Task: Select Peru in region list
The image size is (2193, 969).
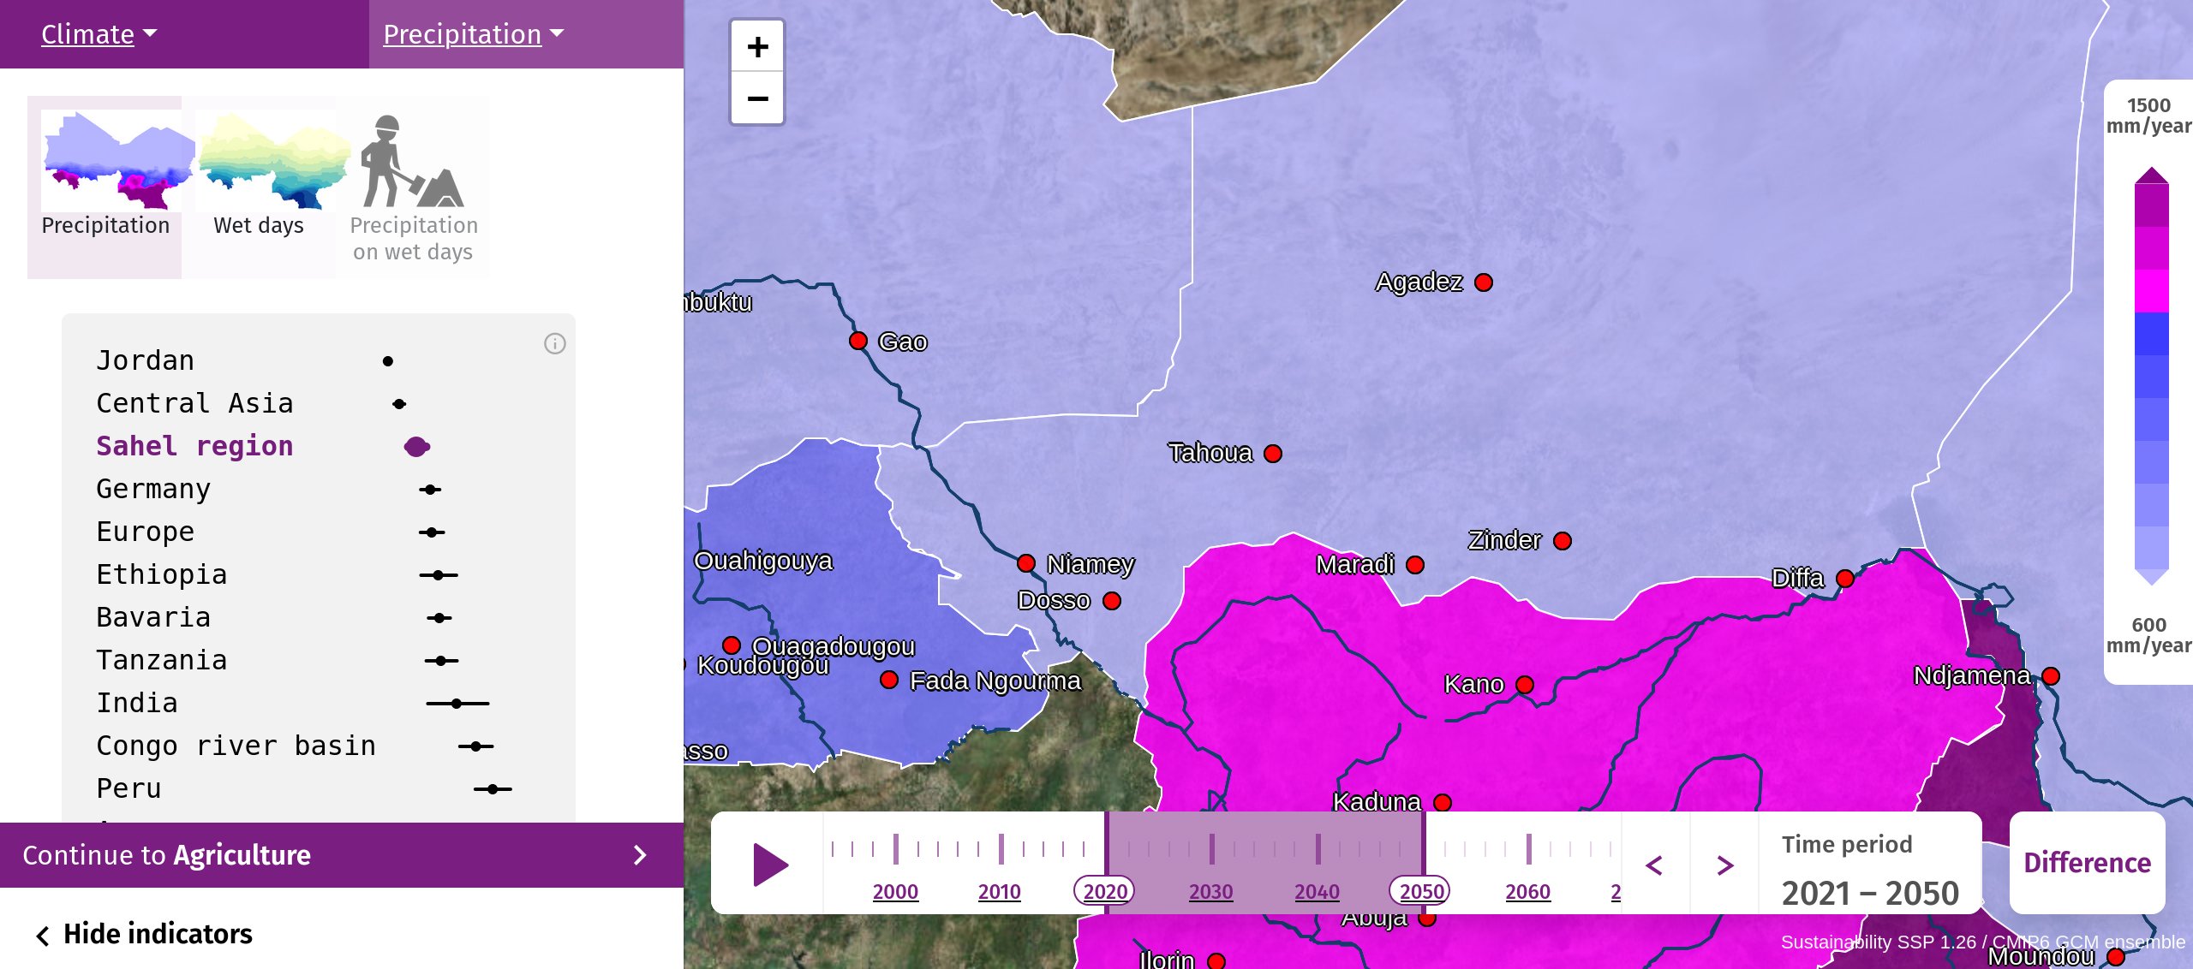Action: coord(318,788)
